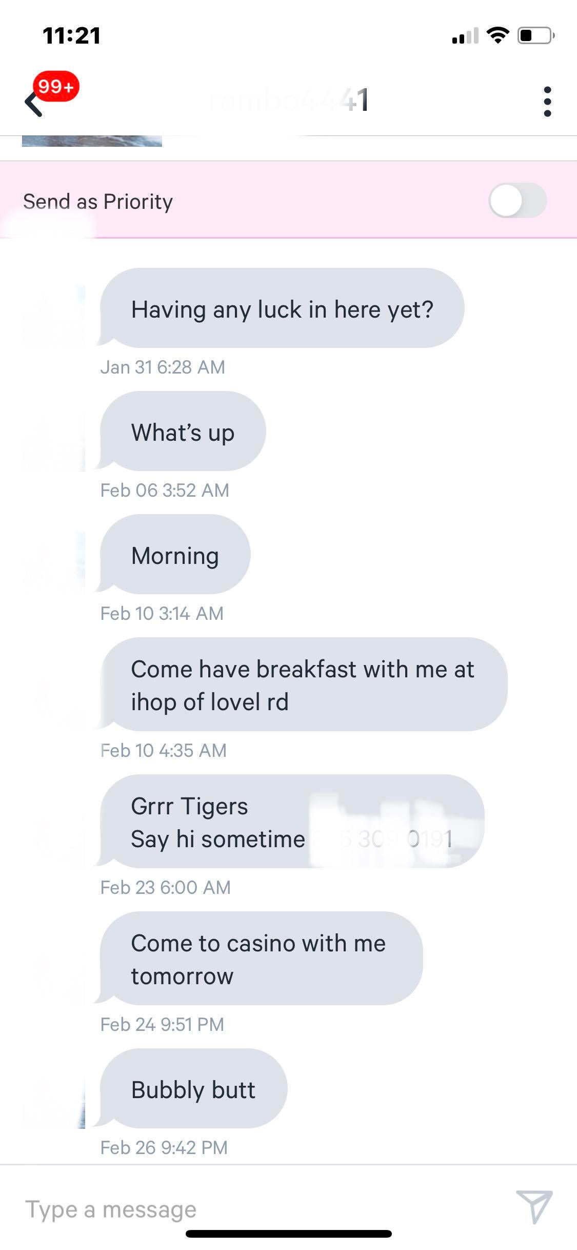Tap the 11:21 clock in status bar

point(71,35)
